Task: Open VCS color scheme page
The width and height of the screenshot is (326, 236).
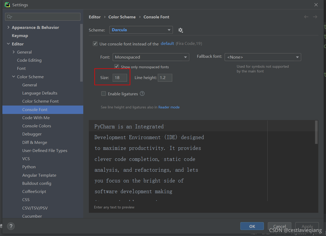Action: (26, 159)
